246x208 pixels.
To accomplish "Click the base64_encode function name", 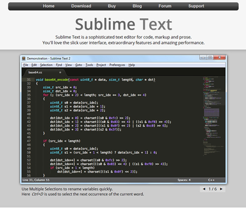I will (56, 80).
